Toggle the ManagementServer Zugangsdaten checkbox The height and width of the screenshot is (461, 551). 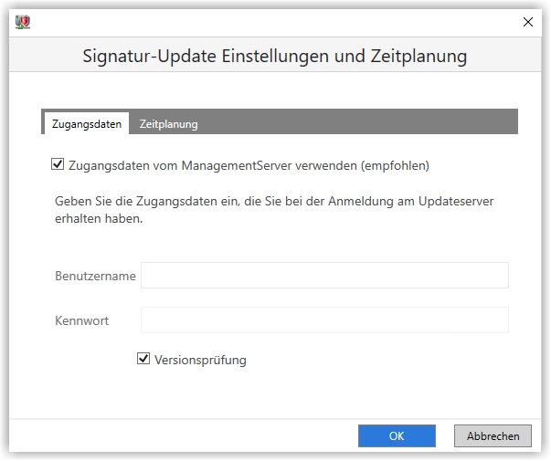(x=58, y=164)
